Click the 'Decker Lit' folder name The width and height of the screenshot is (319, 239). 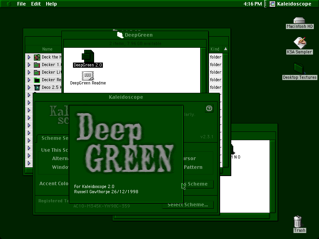point(51,72)
